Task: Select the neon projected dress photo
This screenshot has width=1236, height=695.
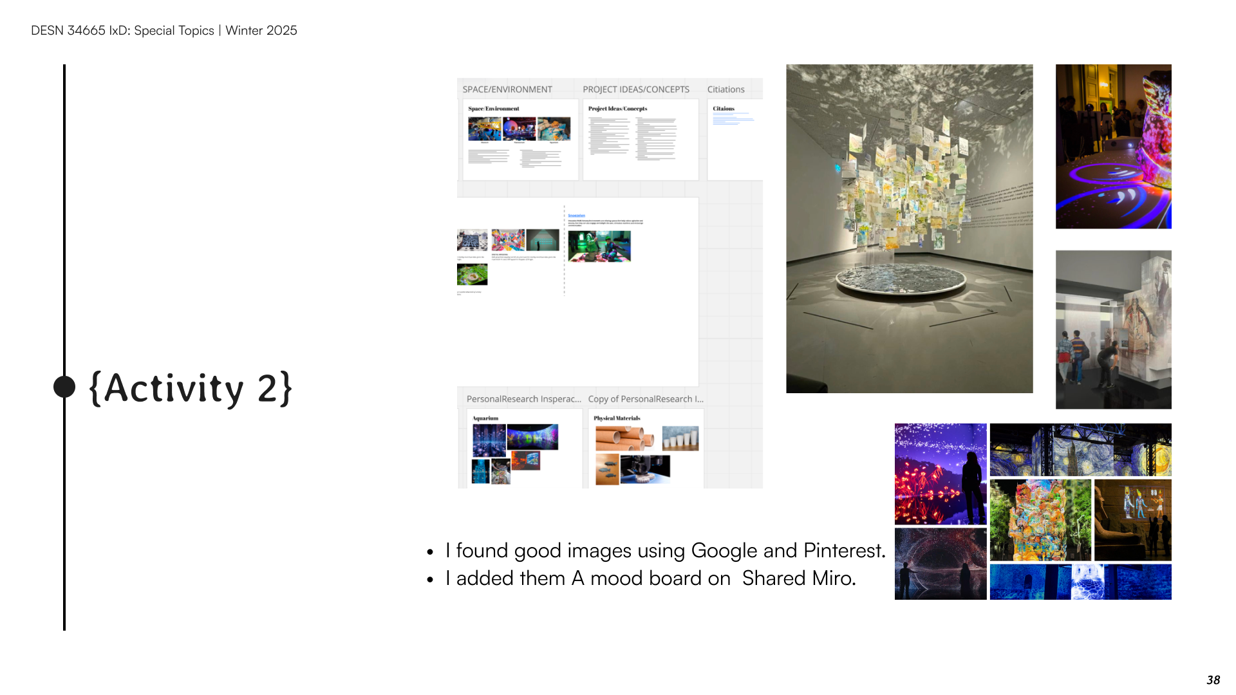Action: pos(1113,146)
